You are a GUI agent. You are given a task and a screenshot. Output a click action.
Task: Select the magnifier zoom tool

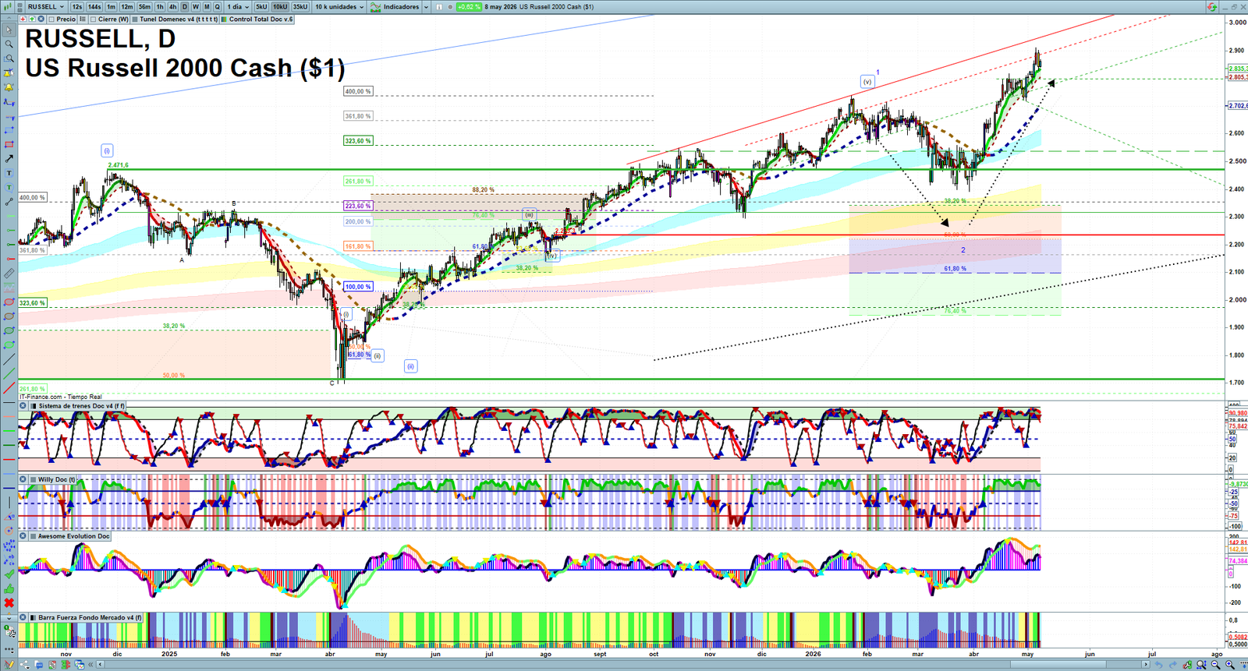pyautogui.click(x=9, y=44)
